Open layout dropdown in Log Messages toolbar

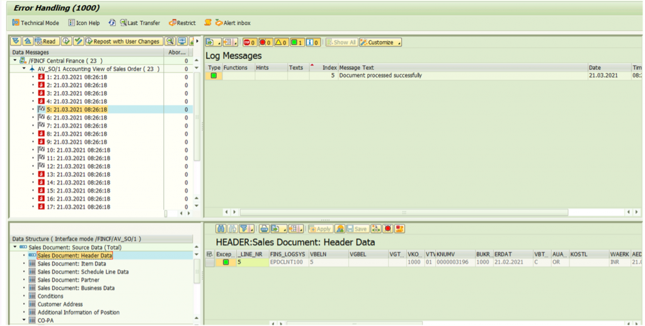tap(230, 42)
